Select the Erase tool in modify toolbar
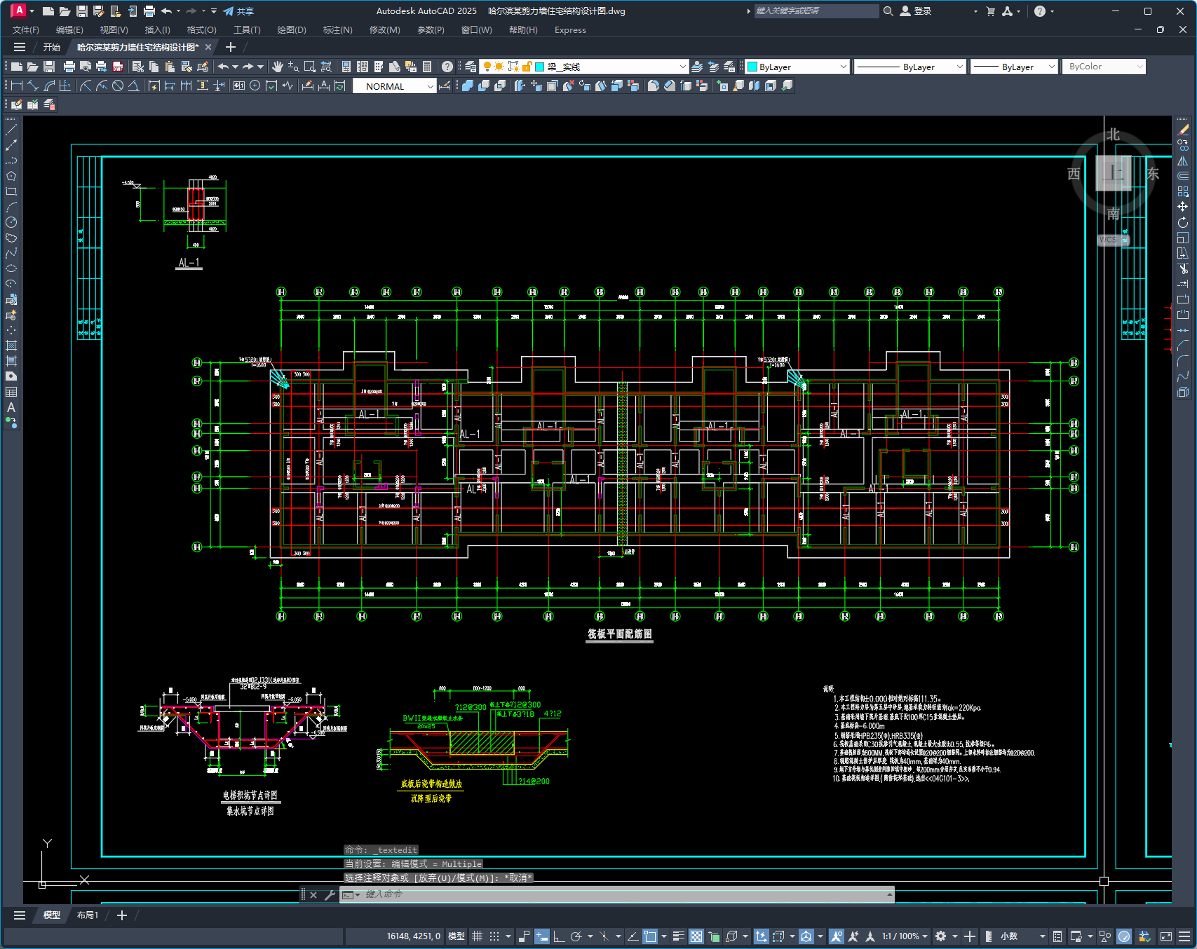 click(1183, 130)
